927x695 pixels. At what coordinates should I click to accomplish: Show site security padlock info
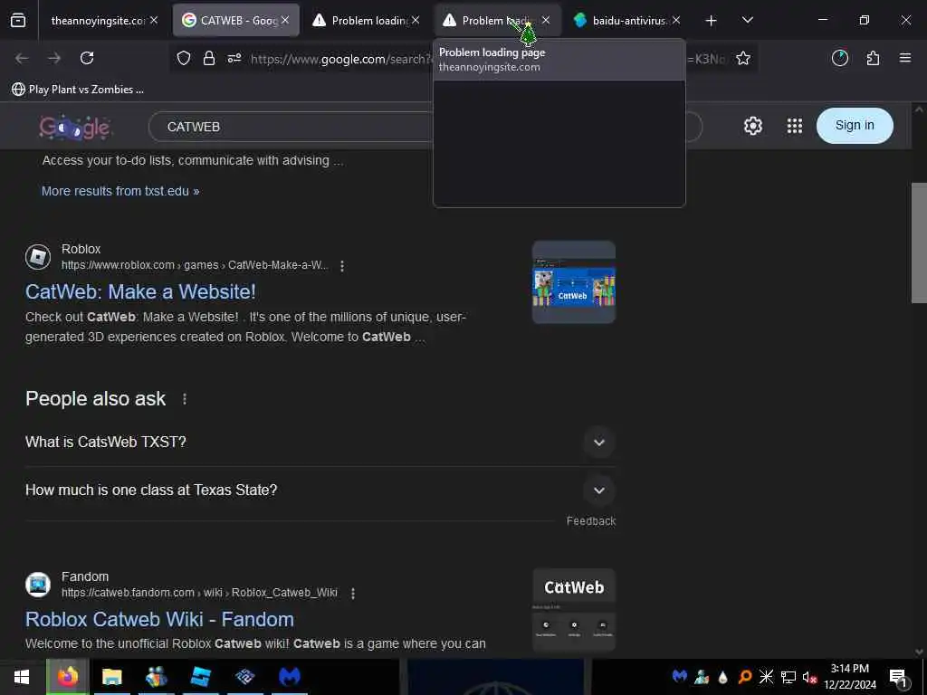209,58
